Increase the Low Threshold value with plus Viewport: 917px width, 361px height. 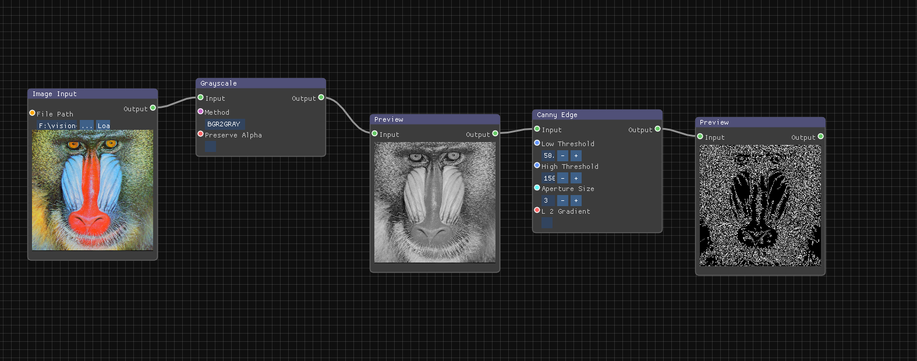576,155
